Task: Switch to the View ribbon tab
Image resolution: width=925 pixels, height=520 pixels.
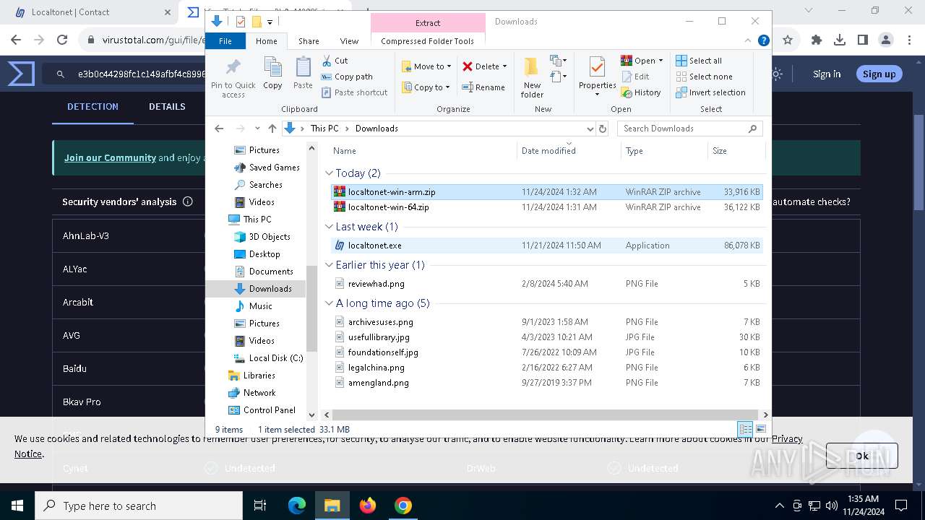Action: pos(349,41)
